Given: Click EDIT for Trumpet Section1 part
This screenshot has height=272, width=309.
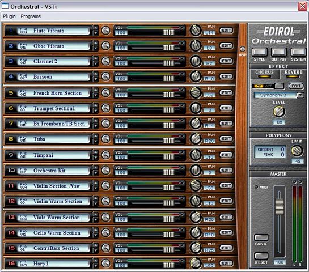Looking at the screenshot, I should [x=226, y=108].
